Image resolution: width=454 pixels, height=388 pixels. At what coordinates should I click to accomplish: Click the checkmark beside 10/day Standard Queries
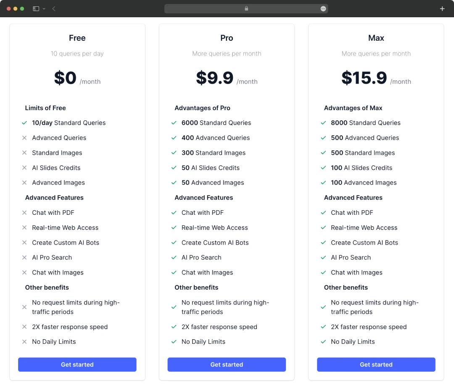(25, 123)
